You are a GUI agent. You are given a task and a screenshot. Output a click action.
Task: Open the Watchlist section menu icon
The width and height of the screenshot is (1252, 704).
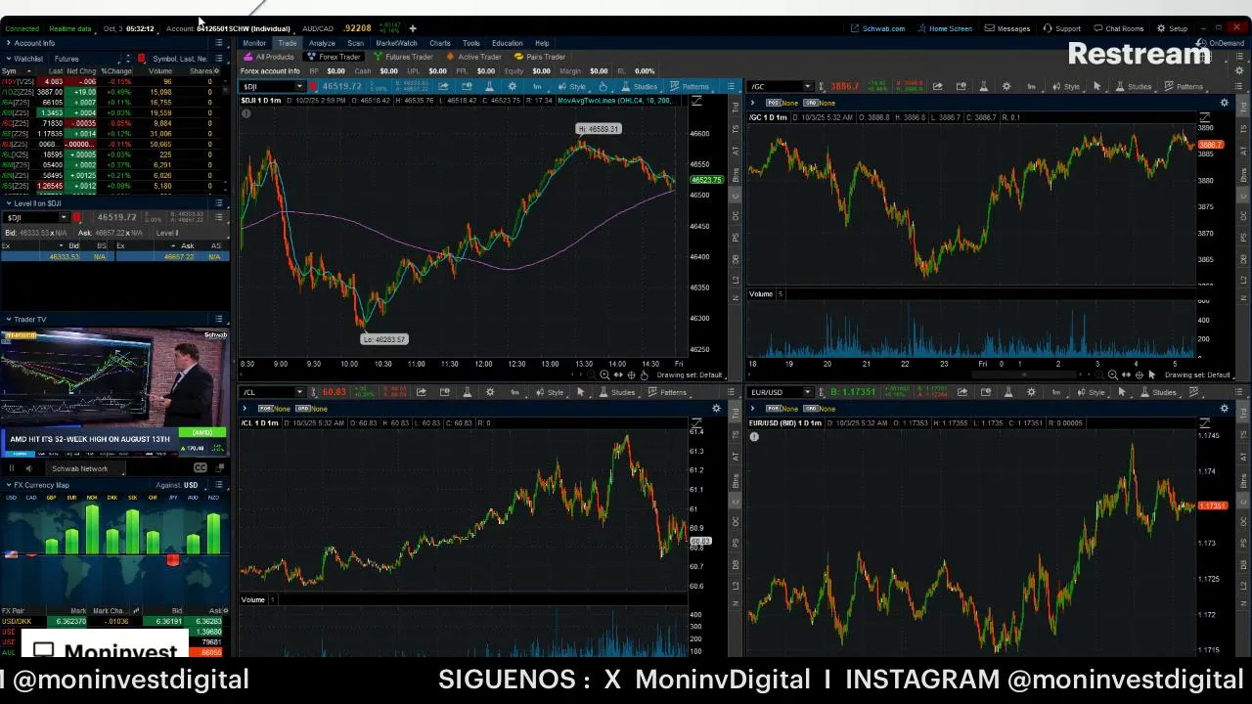click(219, 59)
